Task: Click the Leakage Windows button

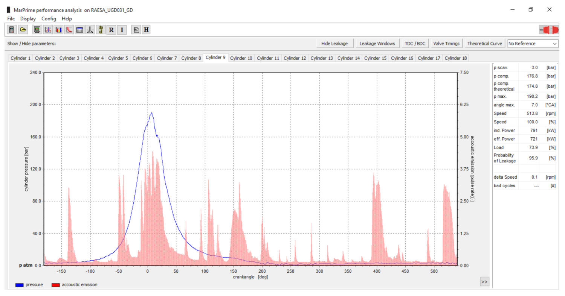Action: [377, 44]
